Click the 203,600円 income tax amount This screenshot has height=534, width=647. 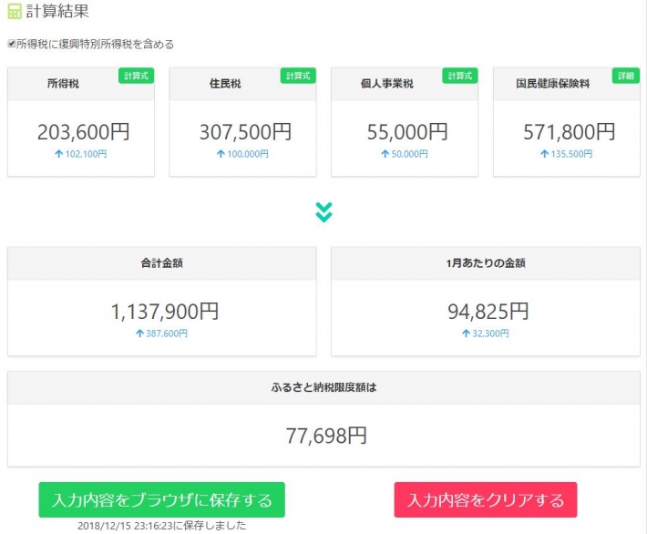point(83,132)
